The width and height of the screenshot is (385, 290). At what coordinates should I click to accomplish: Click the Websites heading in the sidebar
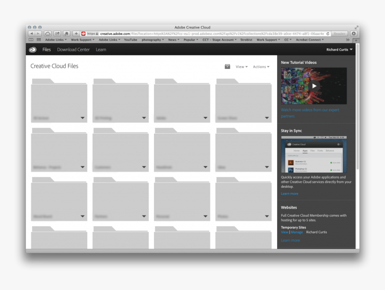pyautogui.click(x=289, y=207)
